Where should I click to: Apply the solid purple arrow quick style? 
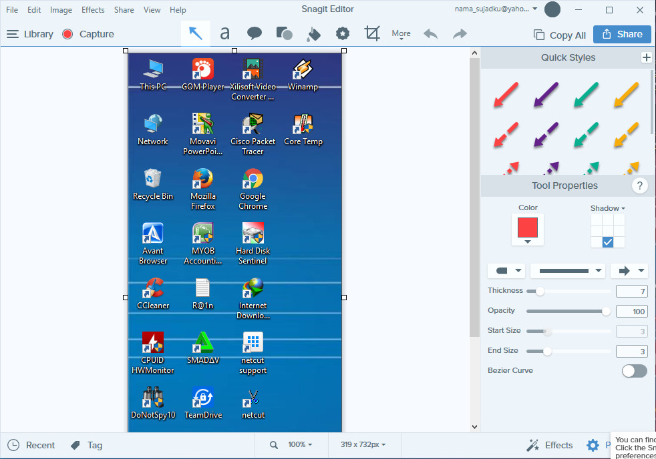pyautogui.click(x=546, y=95)
